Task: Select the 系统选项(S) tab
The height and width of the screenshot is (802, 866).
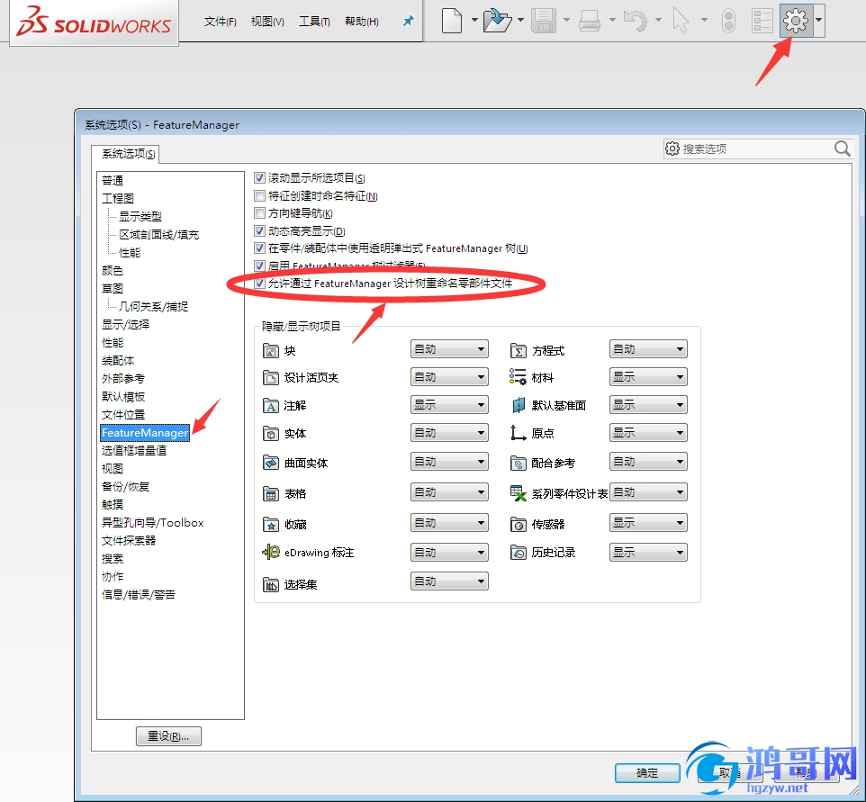Action: (x=128, y=154)
